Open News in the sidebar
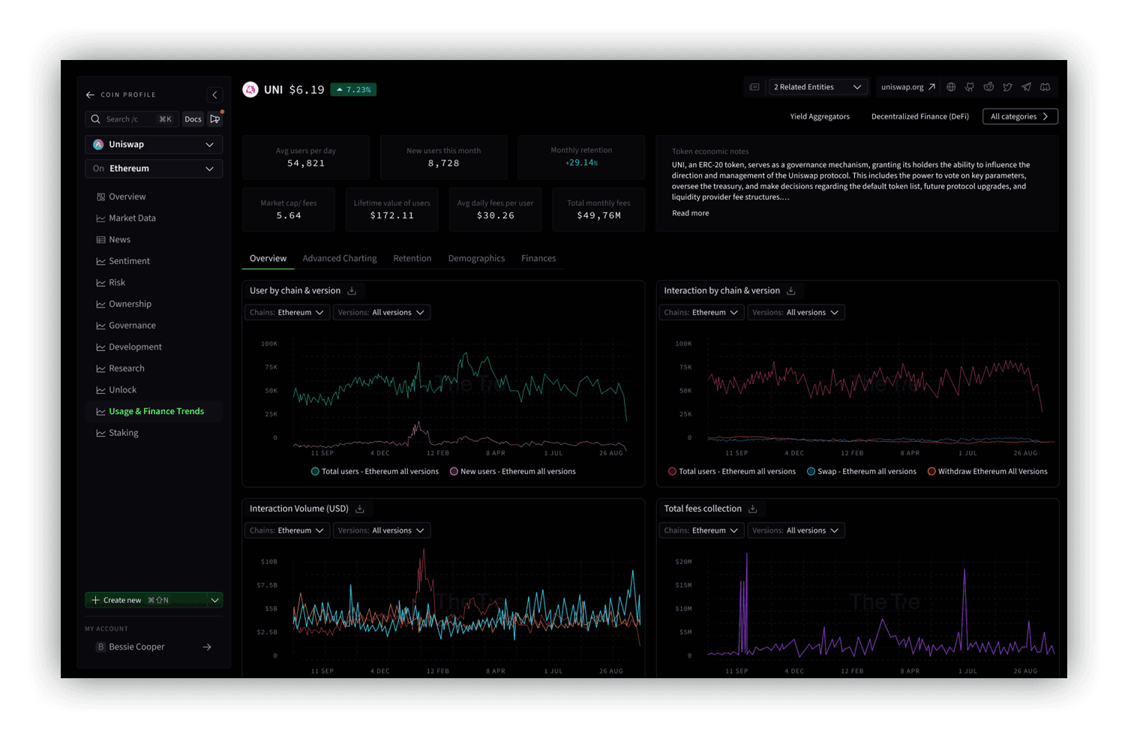The image size is (1128, 739). coord(154,240)
